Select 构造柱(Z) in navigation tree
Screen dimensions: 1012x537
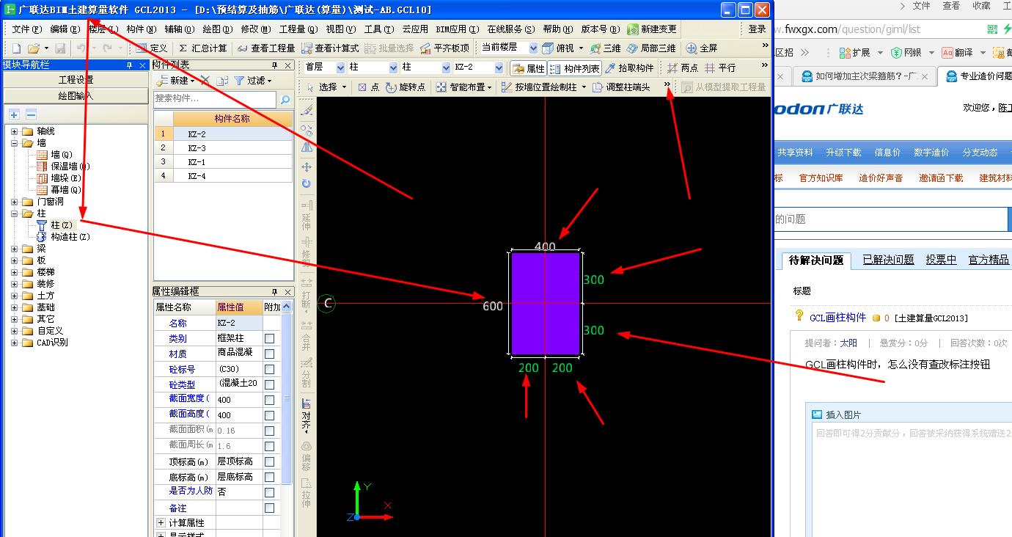click(70, 237)
